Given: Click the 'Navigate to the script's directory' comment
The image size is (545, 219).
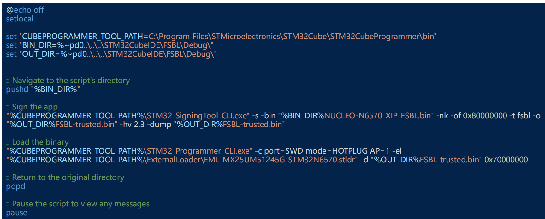Looking at the screenshot, I should pos(71,81).
